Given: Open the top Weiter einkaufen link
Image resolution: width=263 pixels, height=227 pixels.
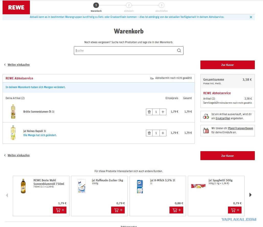Looking at the screenshot, I should (x=18, y=65).
